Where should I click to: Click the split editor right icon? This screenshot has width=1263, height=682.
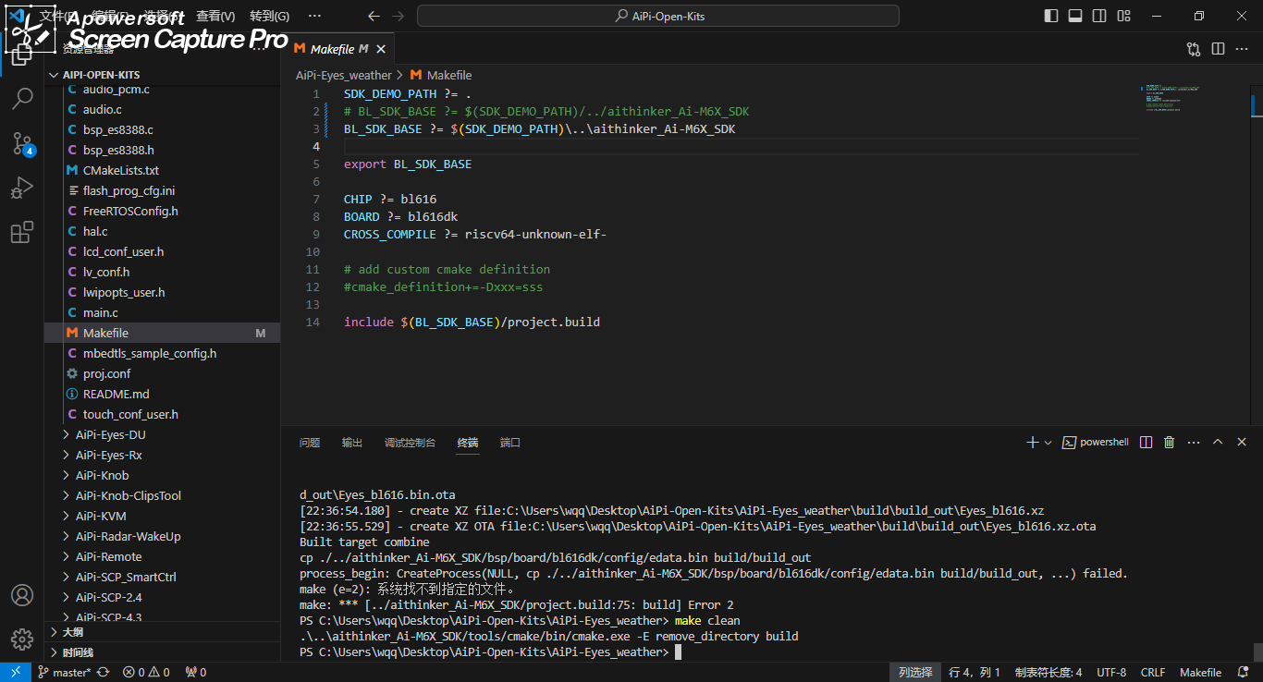pyautogui.click(x=1218, y=49)
